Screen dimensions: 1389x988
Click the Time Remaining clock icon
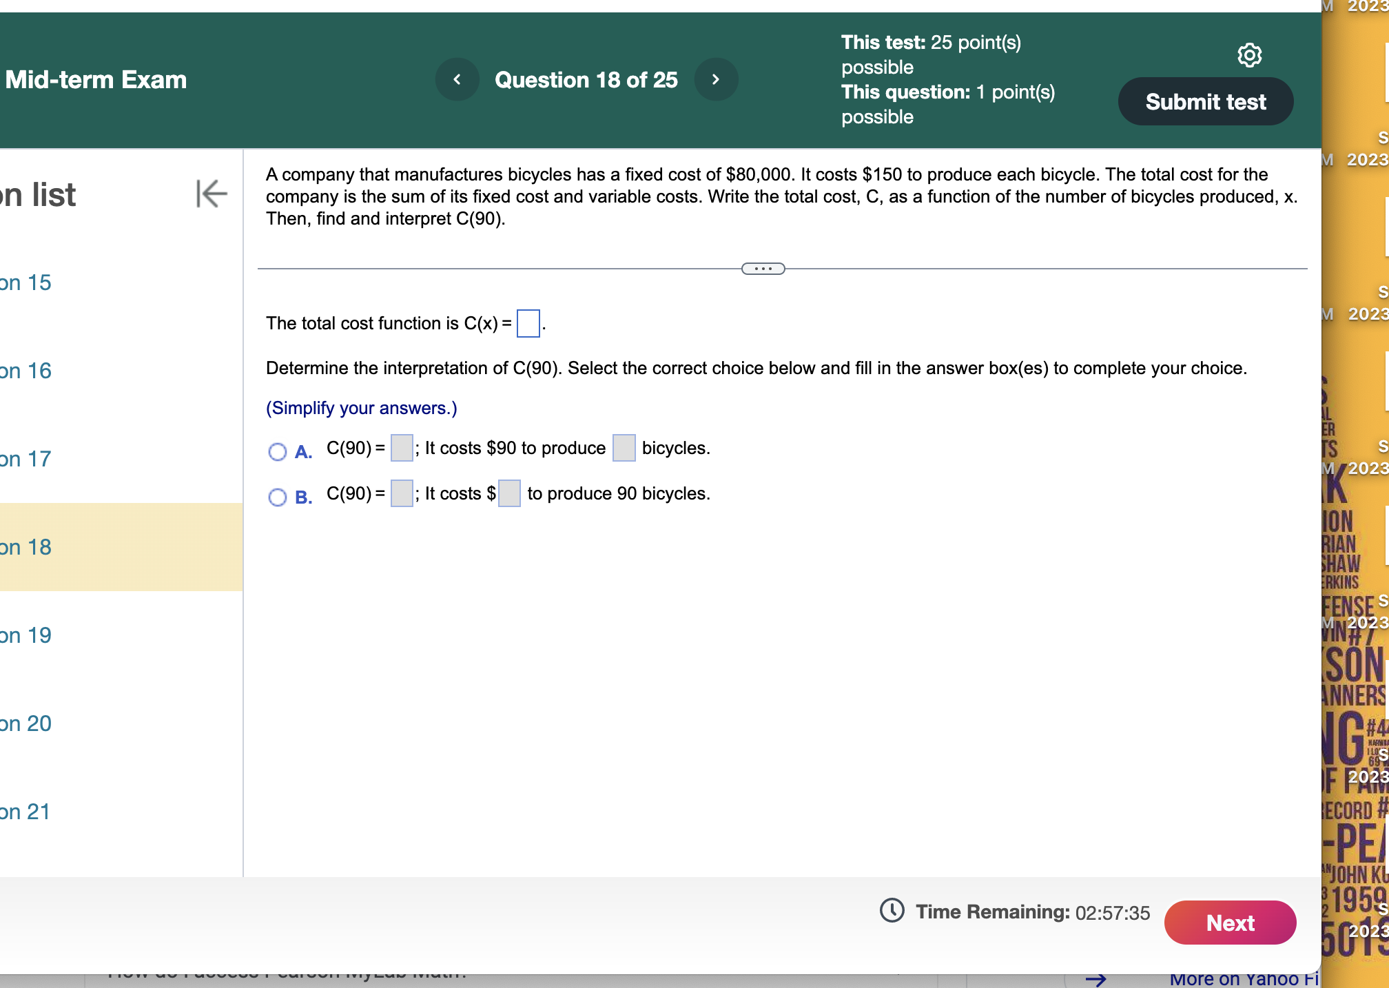click(891, 911)
